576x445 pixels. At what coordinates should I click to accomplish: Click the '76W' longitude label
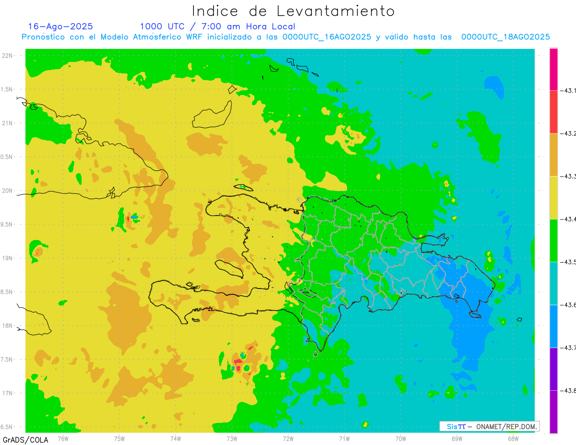(63, 438)
